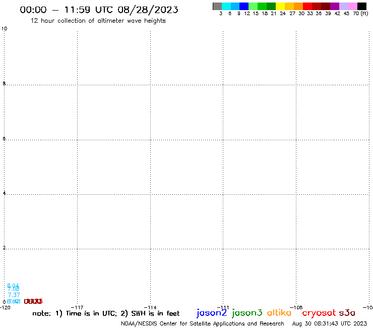Click the latitude axis label '4'
Image resolution: width=373 pixels, height=328 pixels.
point(4,193)
